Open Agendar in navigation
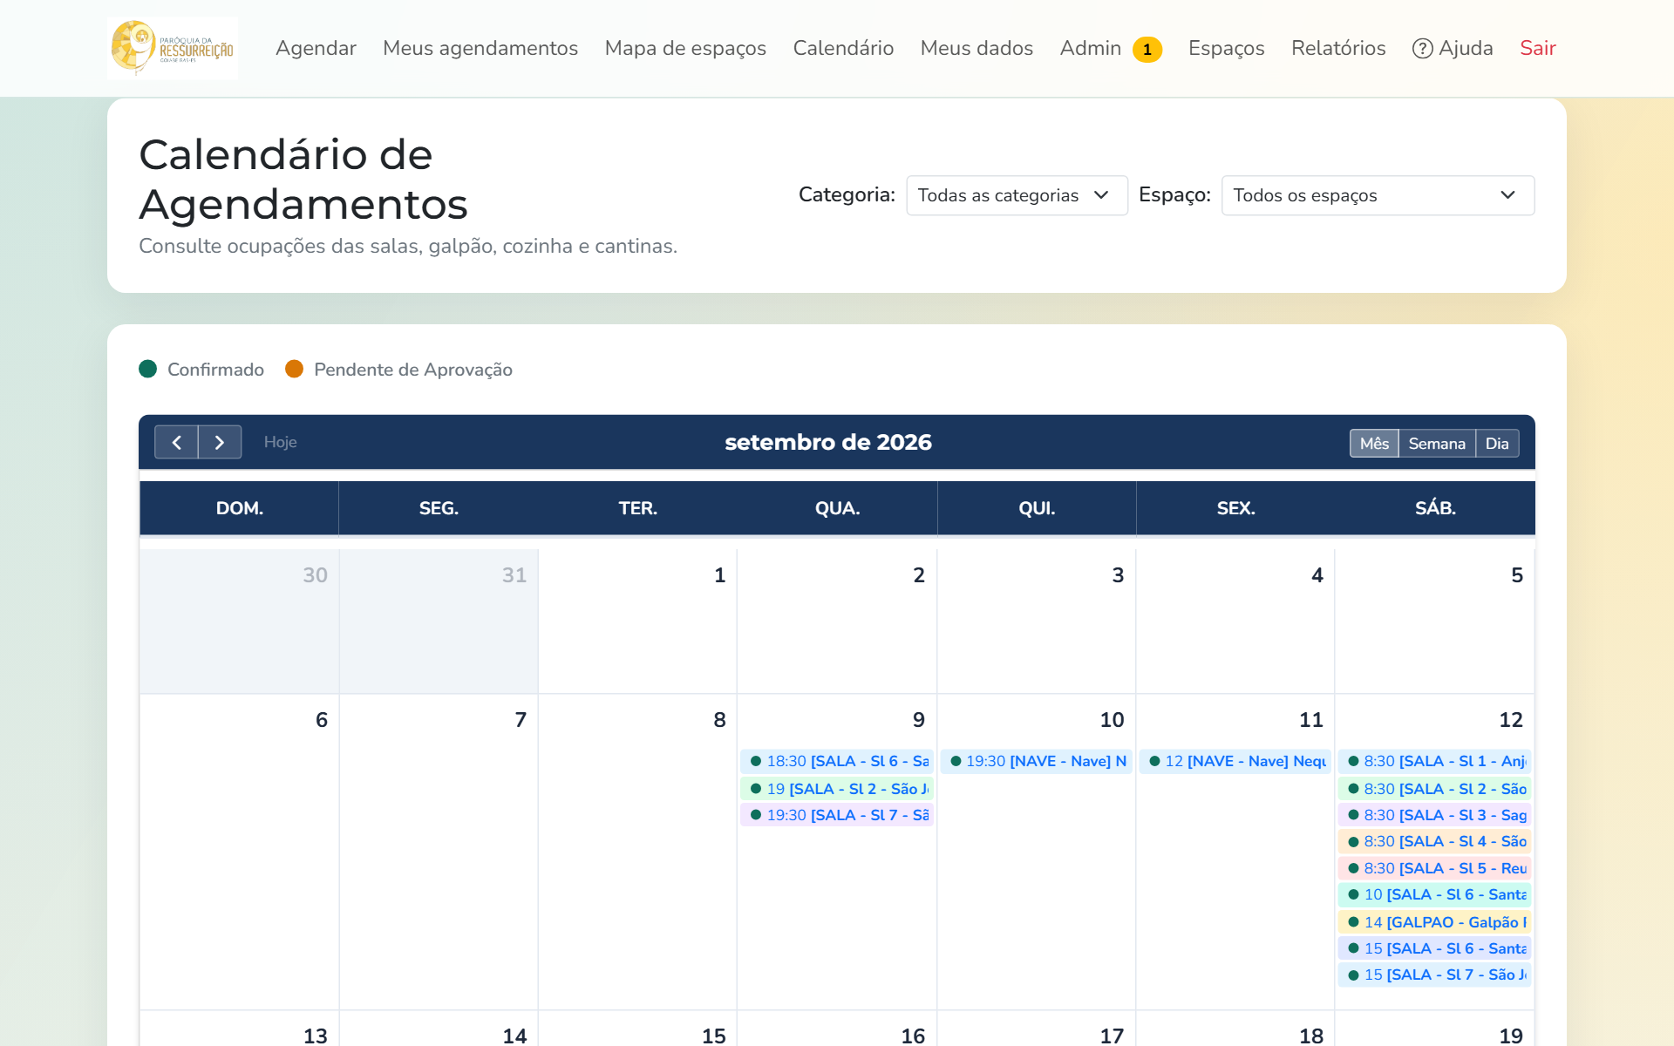The image size is (1674, 1046). pyautogui.click(x=316, y=48)
